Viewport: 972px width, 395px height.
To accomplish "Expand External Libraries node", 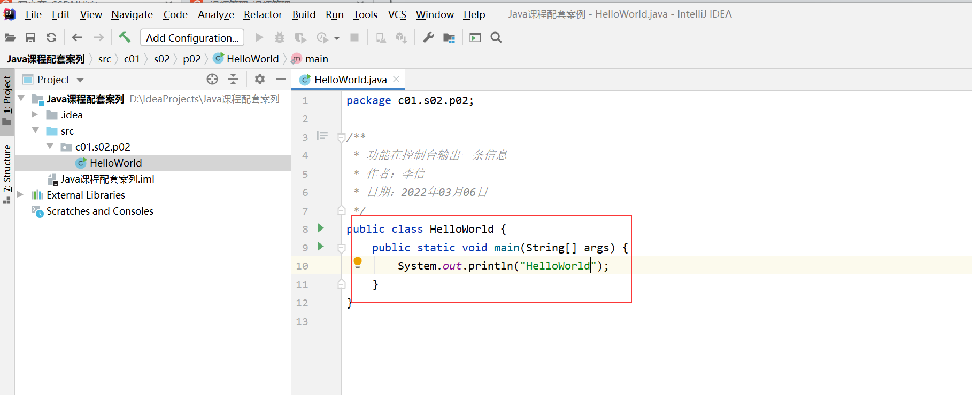I will pyautogui.click(x=20, y=194).
